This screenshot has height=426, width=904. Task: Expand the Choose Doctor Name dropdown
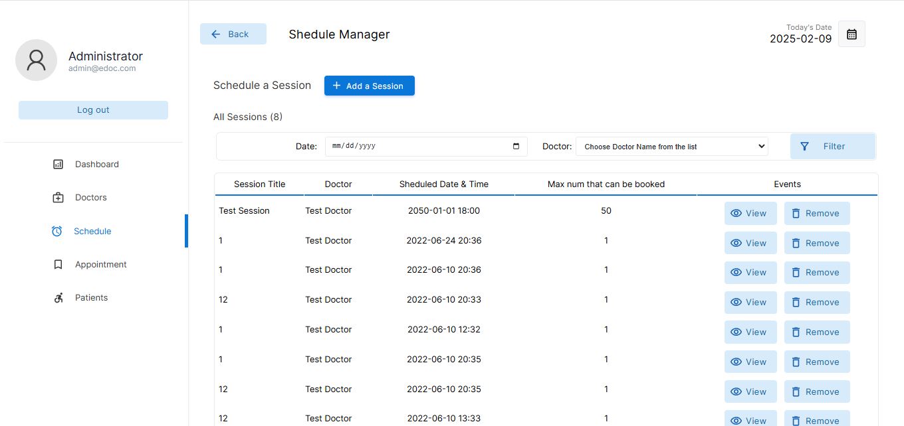pos(671,147)
